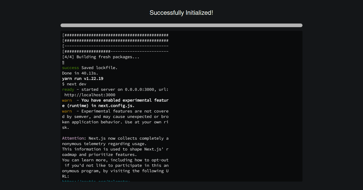This screenshot has width=363, height=190.
Task: Click "ken application behavior. Use at your own" line
Action: (x=115, y=122)
